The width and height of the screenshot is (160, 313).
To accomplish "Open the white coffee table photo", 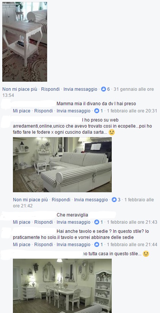I will coord(25,42).
